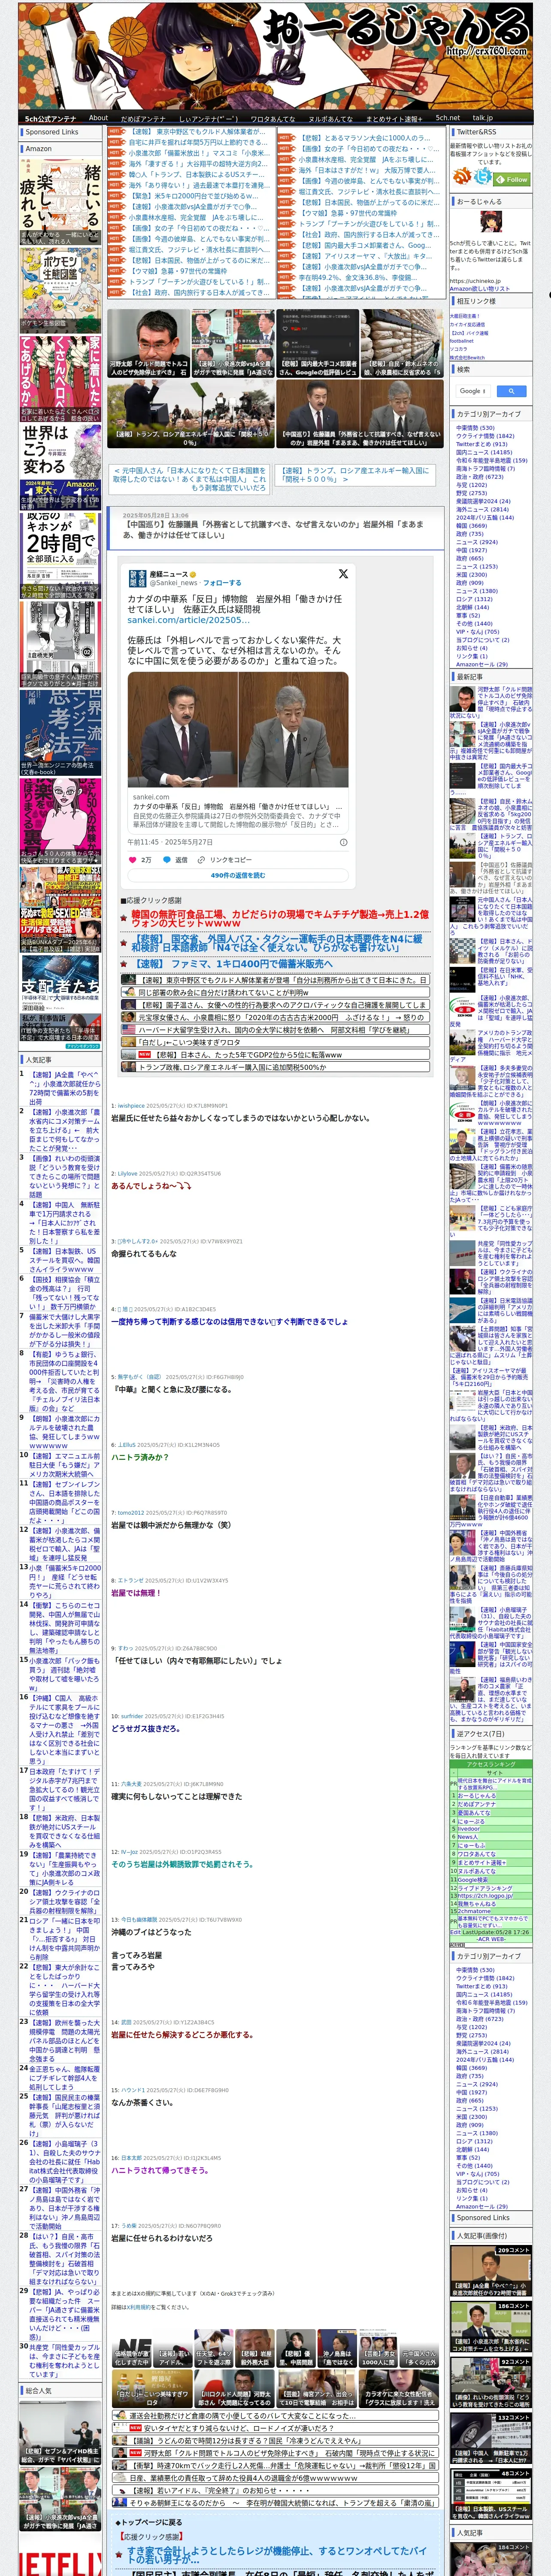
Task: Open category 国内ニュース (14185)
Action: (483, 452)
